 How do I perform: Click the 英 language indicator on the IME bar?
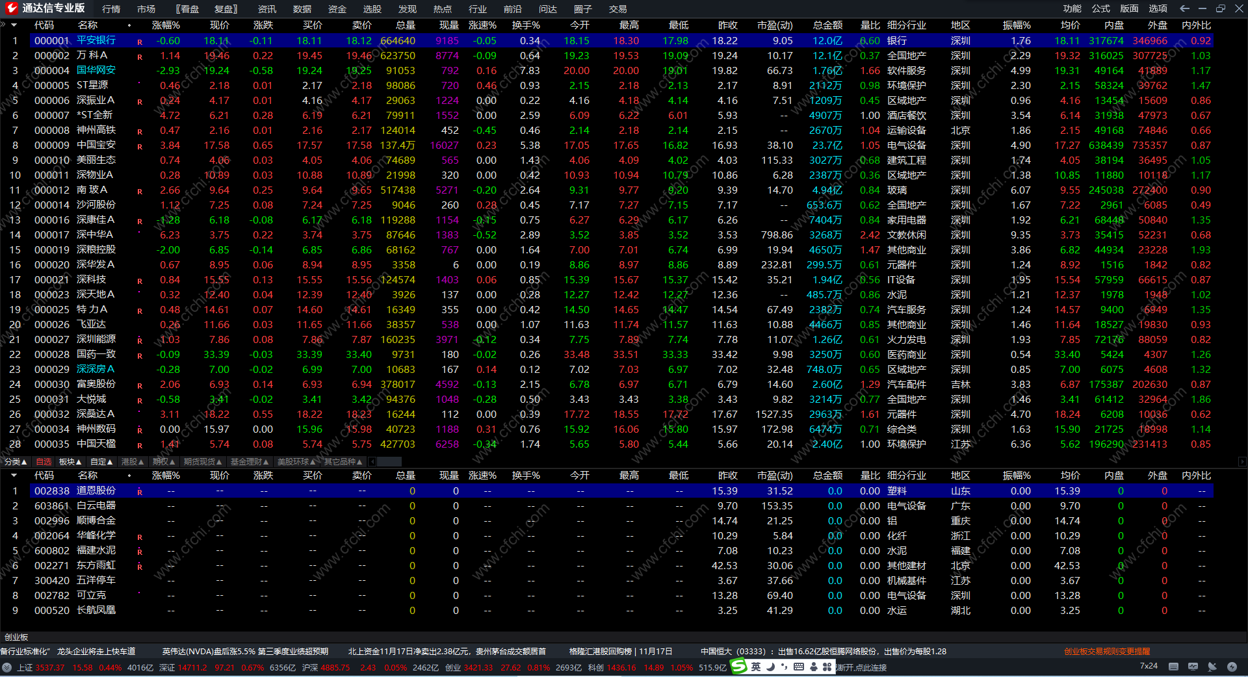(756, 667)
